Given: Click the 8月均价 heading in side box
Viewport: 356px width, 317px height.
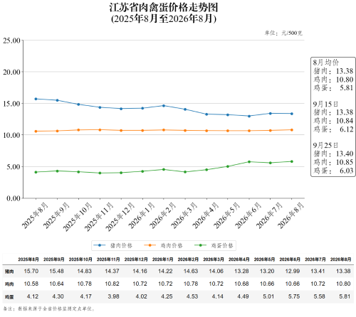Looking at the screenshot, I should 326,63.
